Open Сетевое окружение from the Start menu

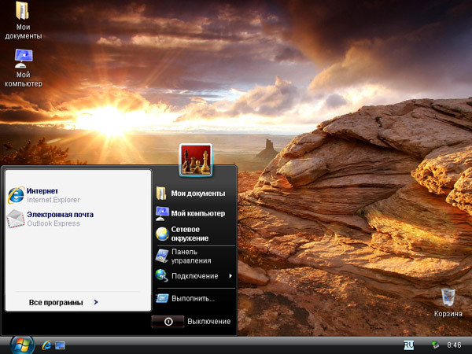(189, 234)
